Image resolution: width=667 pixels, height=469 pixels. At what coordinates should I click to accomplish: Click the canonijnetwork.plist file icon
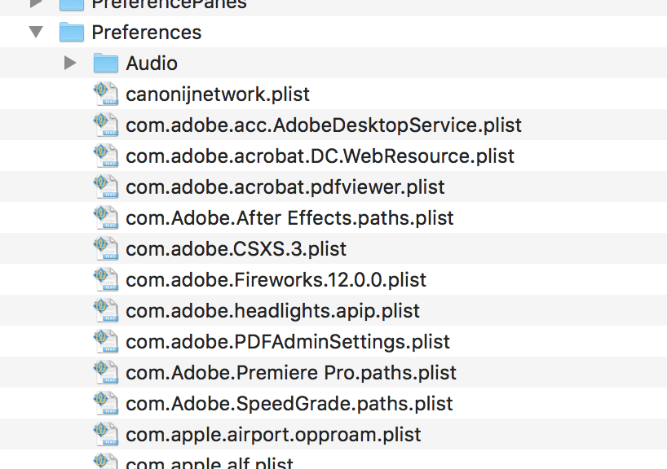106,94
